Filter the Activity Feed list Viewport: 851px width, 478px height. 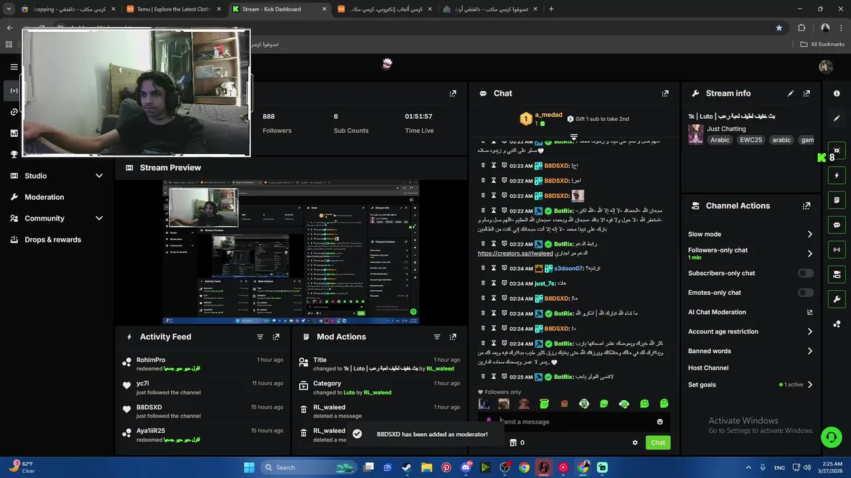point(260,337)
